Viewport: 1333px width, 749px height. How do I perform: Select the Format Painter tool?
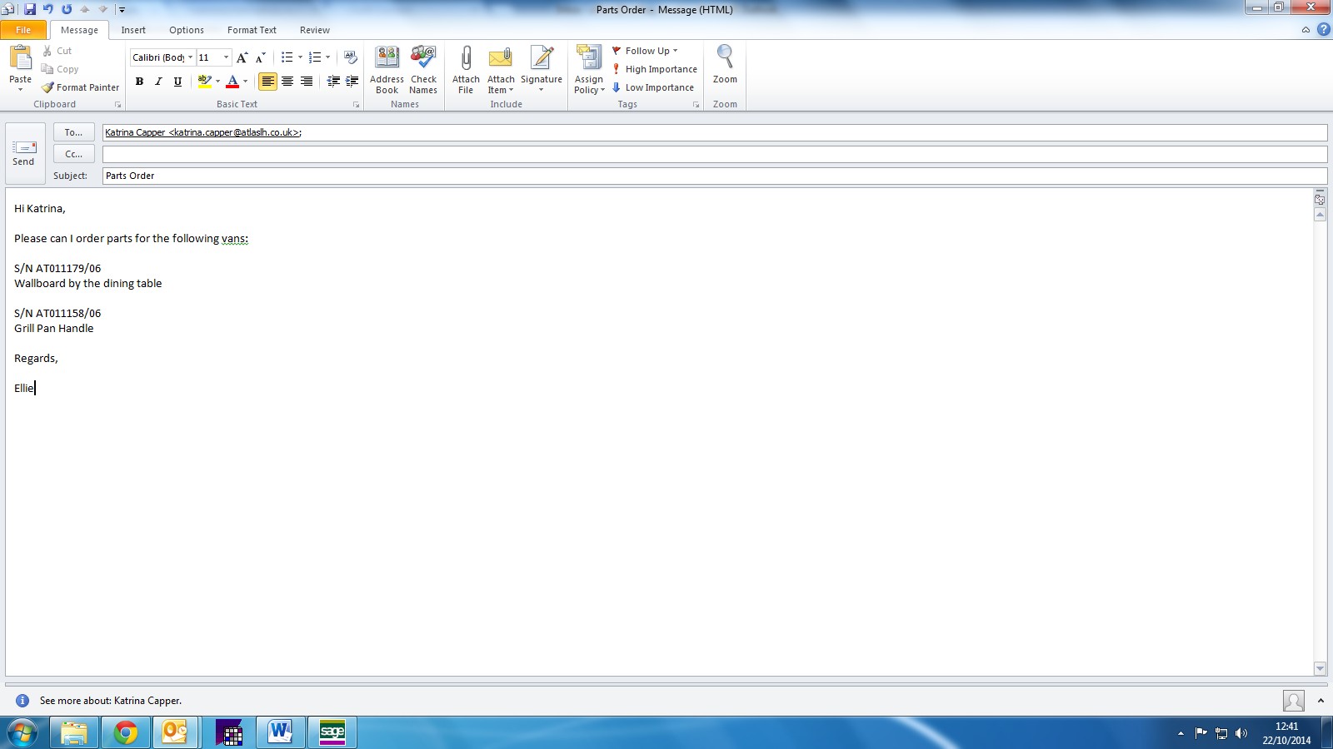coord(81,87)
